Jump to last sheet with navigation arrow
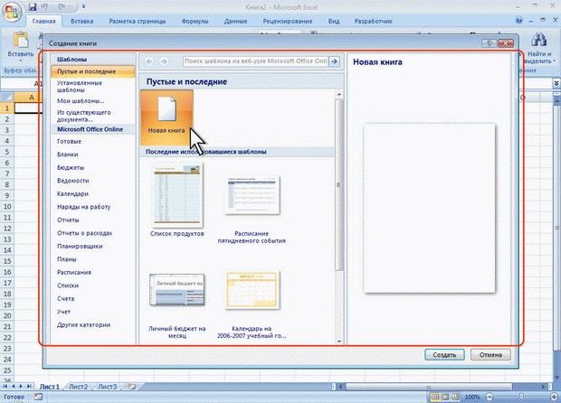 (29, 386)
